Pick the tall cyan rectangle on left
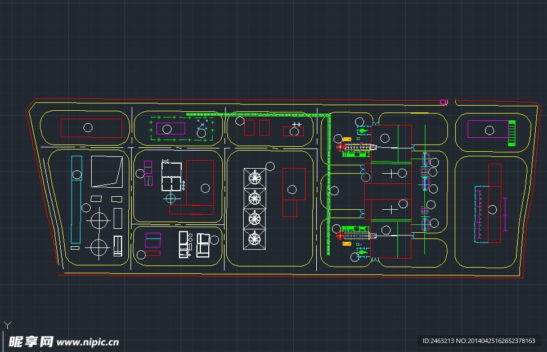Screen dimensions: 547x352 (x=76, y=200)
